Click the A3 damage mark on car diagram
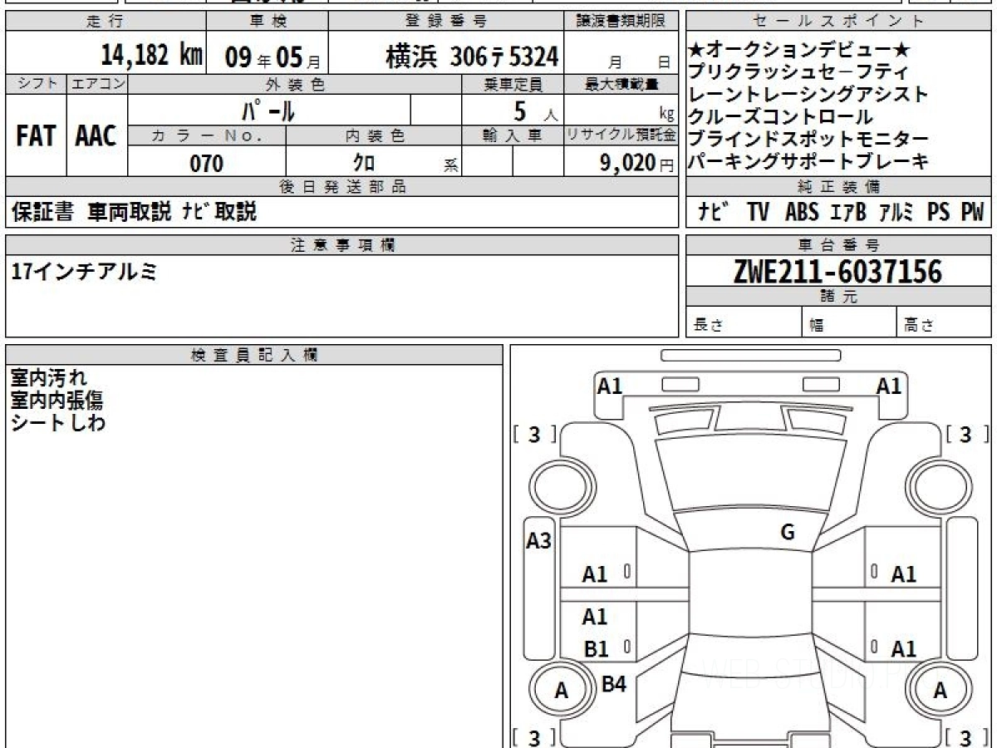Screen dimensions: 997x748 pos(539,541)
